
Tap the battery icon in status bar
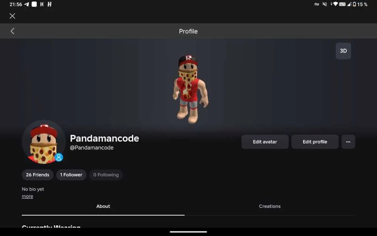click(354, 4)
